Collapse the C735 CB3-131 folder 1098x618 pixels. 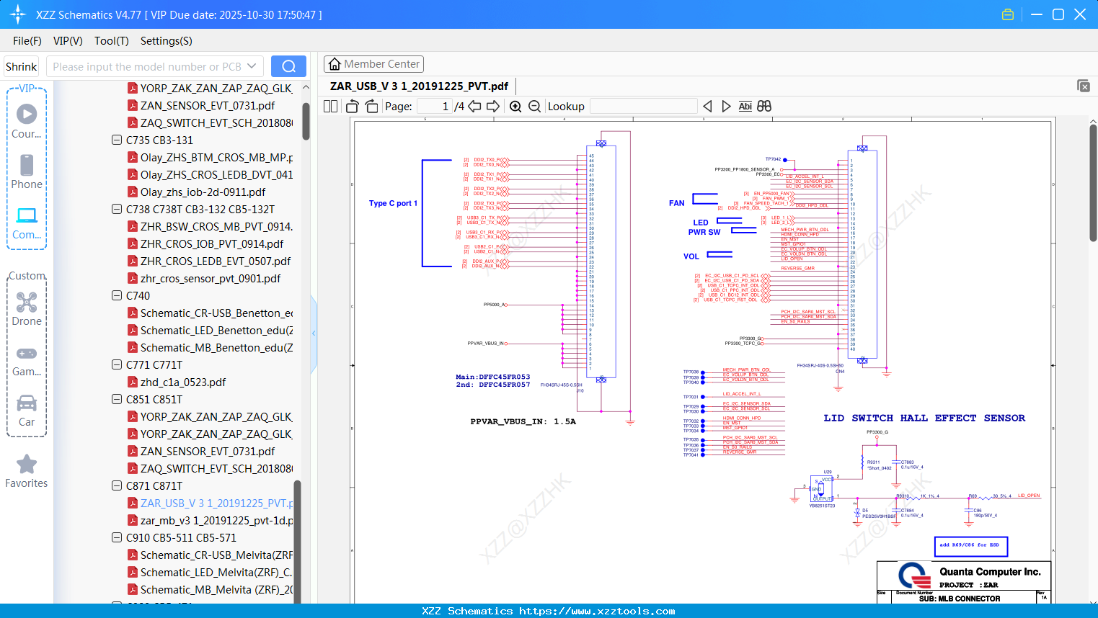point(117,140)
